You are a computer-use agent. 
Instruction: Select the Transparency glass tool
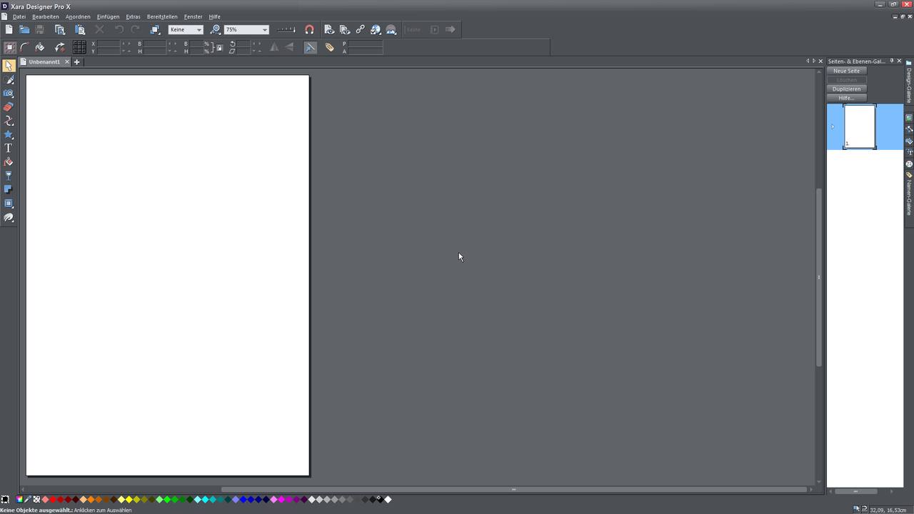[x=9, y=176]
